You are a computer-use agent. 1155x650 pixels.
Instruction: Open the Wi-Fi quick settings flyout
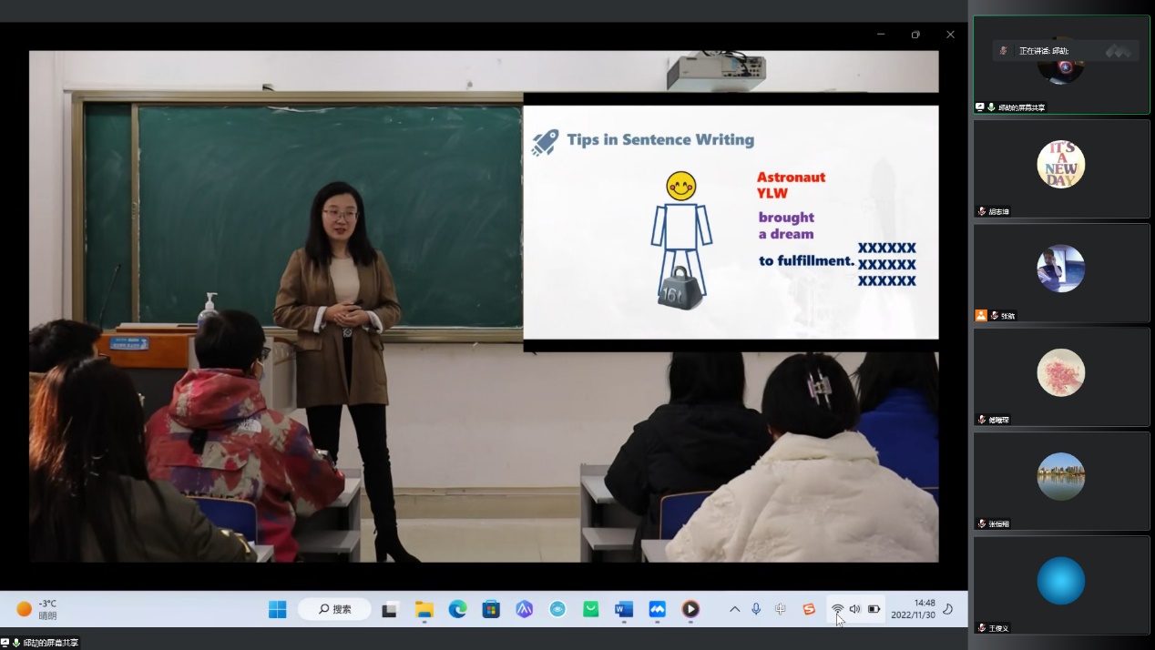(x=837, y=609)
